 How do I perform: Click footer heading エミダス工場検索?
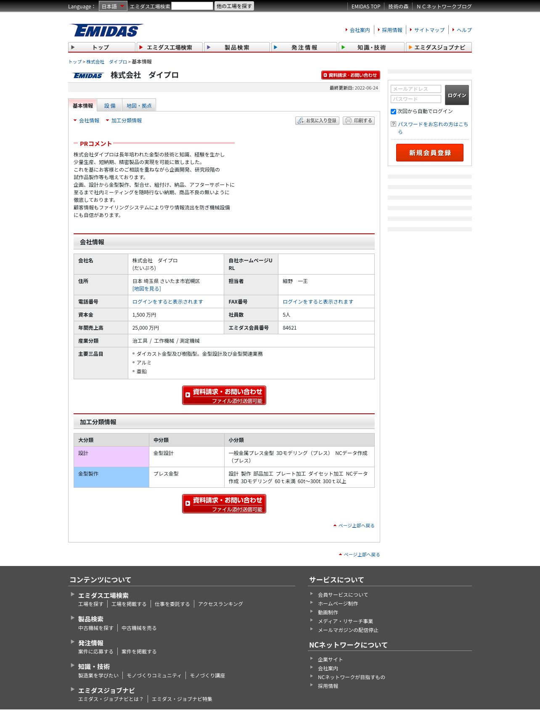[103, 595]
